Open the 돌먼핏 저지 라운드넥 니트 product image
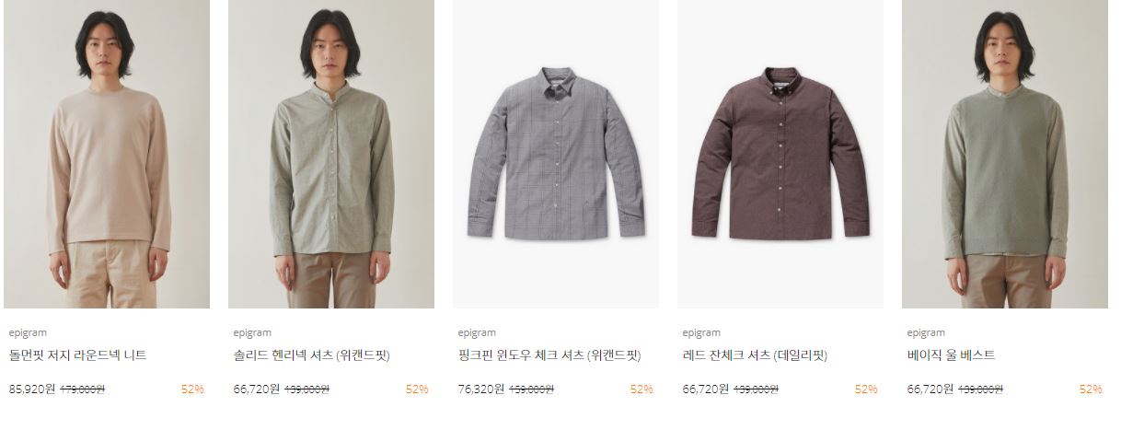This screenshot has width=1121, height=430. 107,154
